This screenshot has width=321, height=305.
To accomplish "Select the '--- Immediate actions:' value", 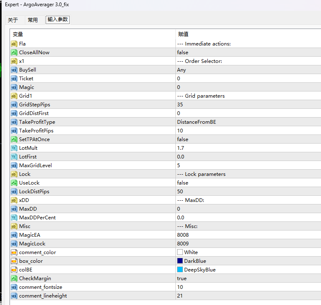I will [204, 44].
